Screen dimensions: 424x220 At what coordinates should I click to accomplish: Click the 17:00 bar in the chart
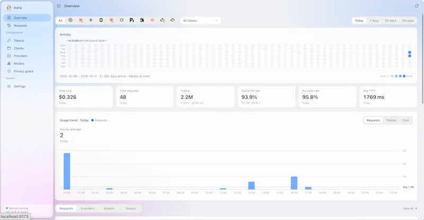pyautogui.click(x=308, y=188)
